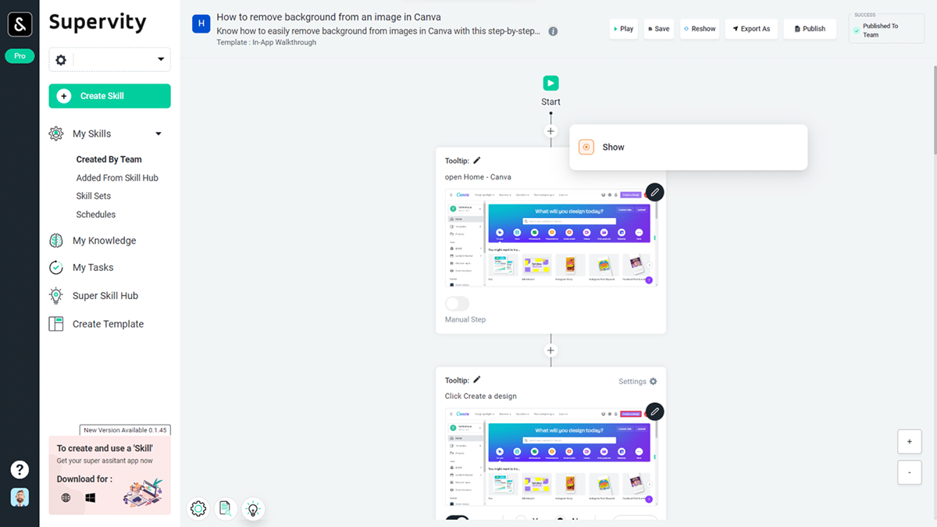The image size is (937, 527).
Task: Click the Show target icon
Action: coord(586,147)
